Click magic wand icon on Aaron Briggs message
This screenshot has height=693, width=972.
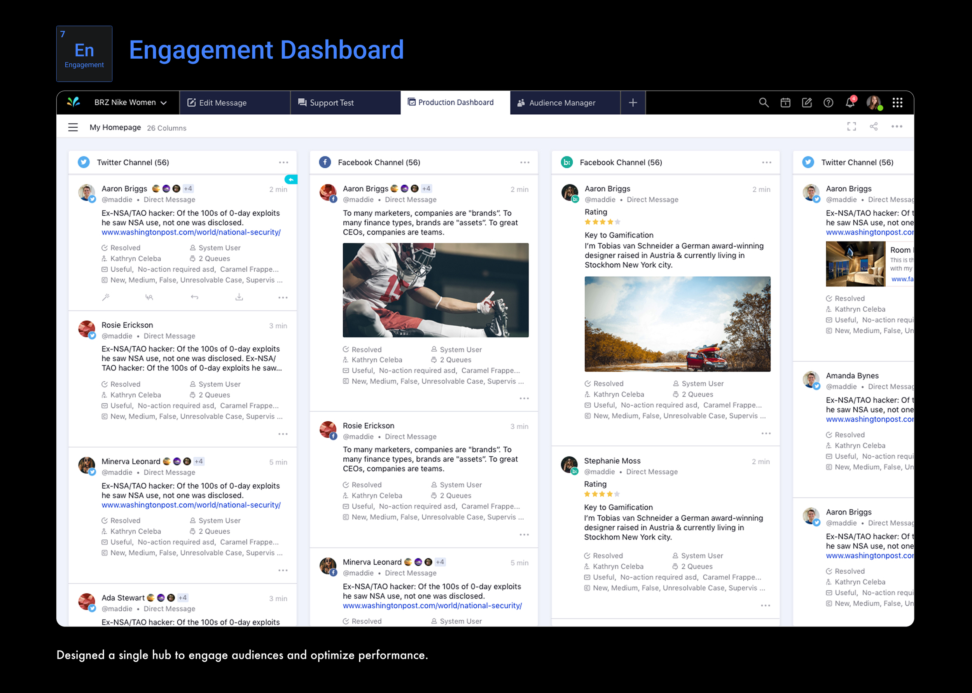coord(106,297)
